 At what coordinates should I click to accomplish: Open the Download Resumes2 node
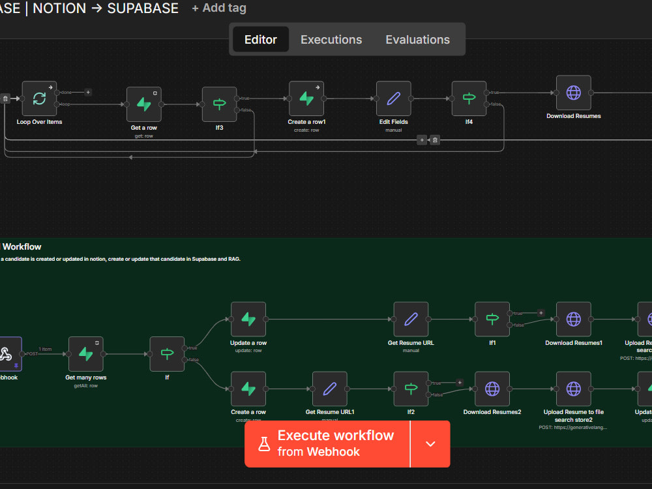pyautogui.click(x=492, y=389)
